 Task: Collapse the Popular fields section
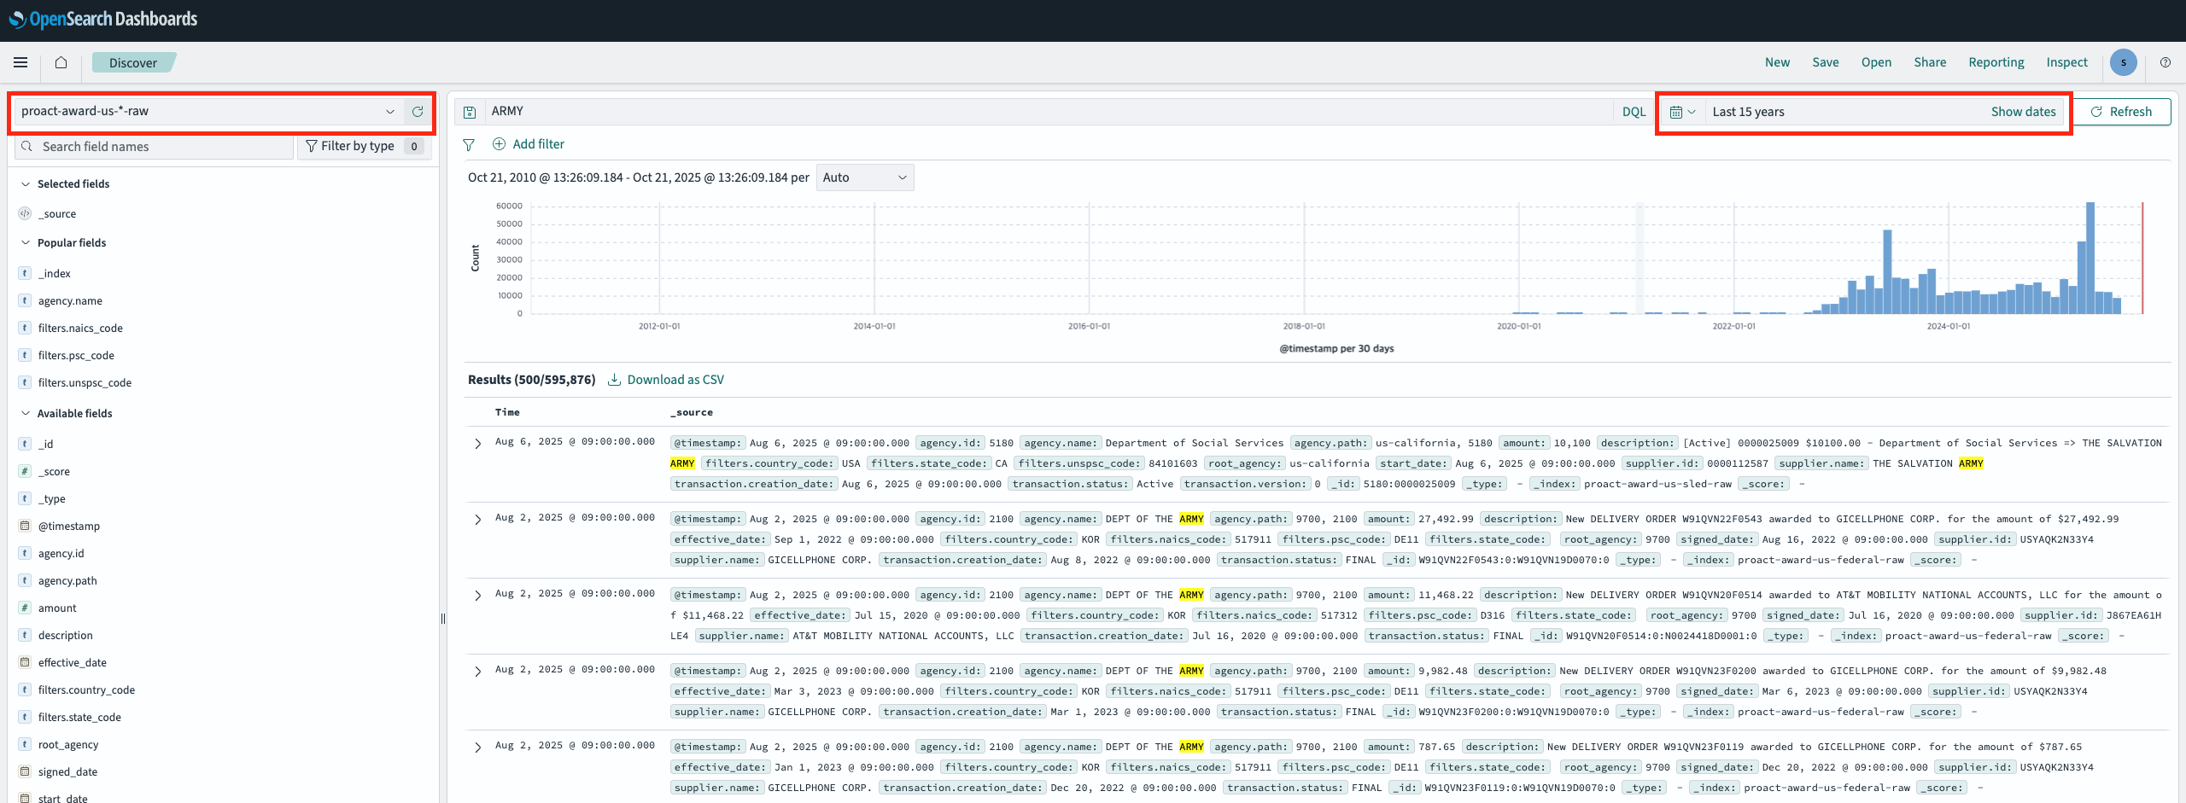[x=26, y=243]
